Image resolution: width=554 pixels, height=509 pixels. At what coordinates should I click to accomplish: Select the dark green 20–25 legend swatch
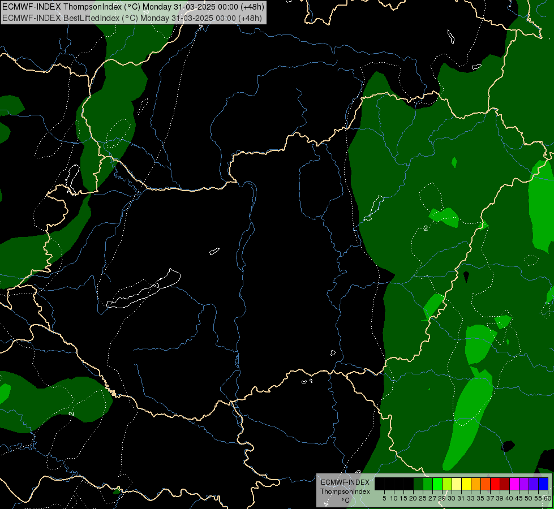[x=419, y=484]
